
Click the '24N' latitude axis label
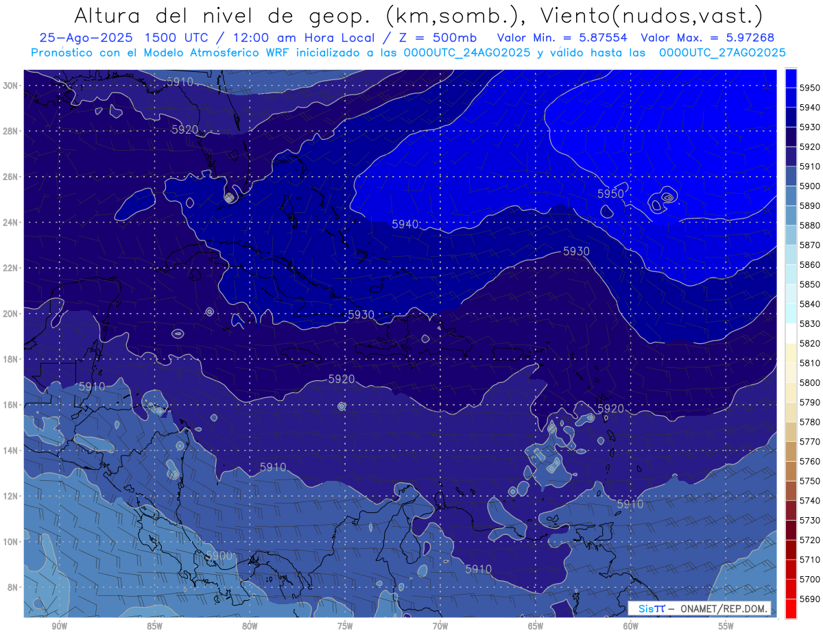click(x=11, y=223)
